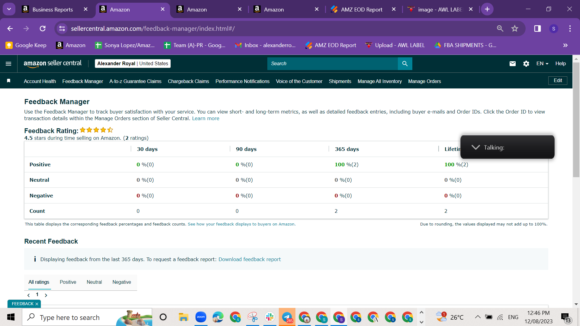Image resolution: width=580 pixels, height=326 pixels.
Task: Open Manage All Inventory
Action: click(380, 81)
